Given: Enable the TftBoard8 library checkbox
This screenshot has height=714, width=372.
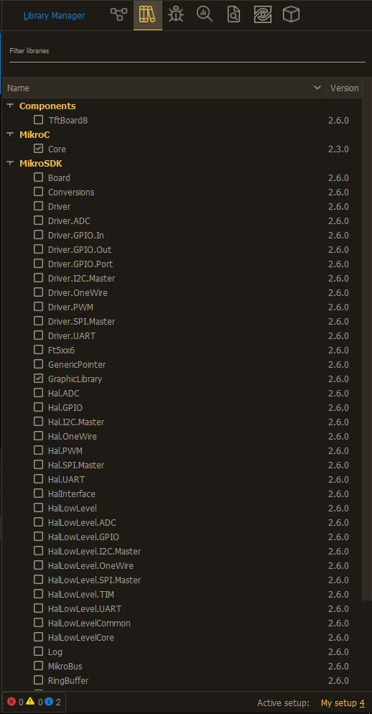Looking at the screenshot, I should click(39, 120).
